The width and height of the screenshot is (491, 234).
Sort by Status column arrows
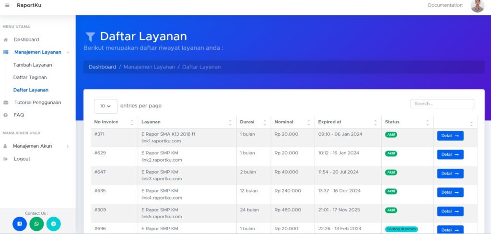coord(427,122)
